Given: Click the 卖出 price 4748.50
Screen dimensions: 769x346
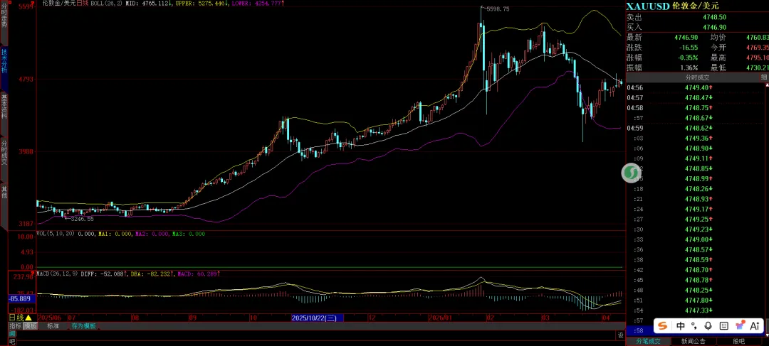Looking at the screenshot, I should pyautogui.click(x=715, y=17).
